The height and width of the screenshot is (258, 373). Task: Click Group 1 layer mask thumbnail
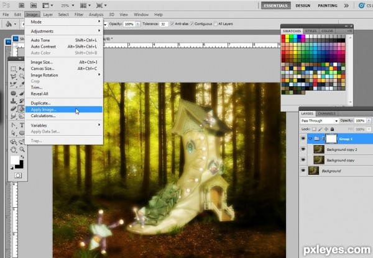[x=331, y=138]
